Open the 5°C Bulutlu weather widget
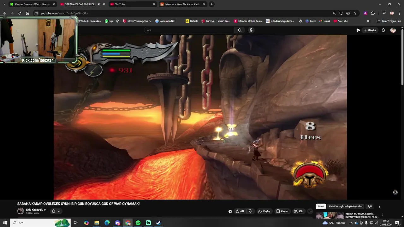 pyautogui.click(x=334, y=223)
